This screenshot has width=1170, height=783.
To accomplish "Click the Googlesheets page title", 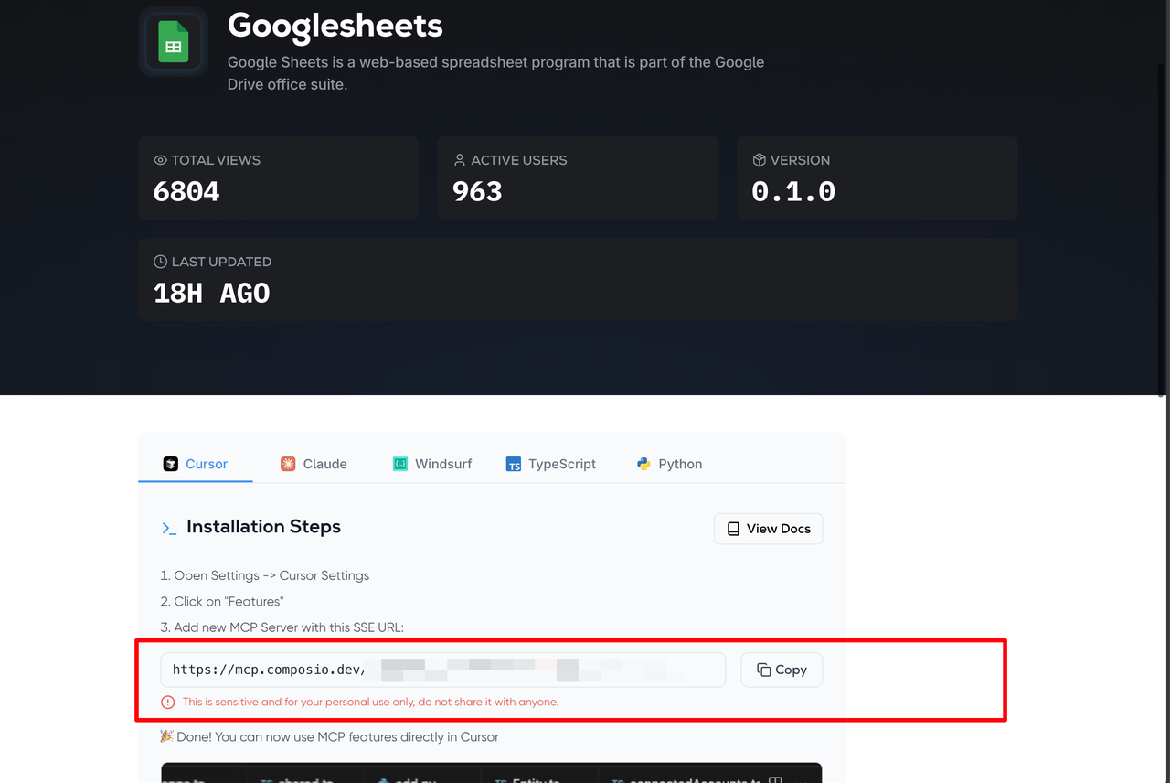I will [x=335, y=26].
